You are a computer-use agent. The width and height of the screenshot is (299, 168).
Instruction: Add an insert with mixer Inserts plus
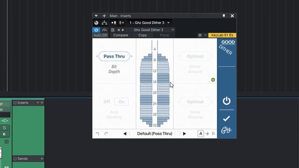[x=42, y=103]
